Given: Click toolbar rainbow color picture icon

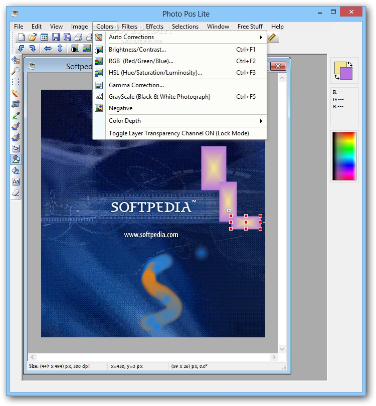Looking at the screenshot, I should (87, 49).
